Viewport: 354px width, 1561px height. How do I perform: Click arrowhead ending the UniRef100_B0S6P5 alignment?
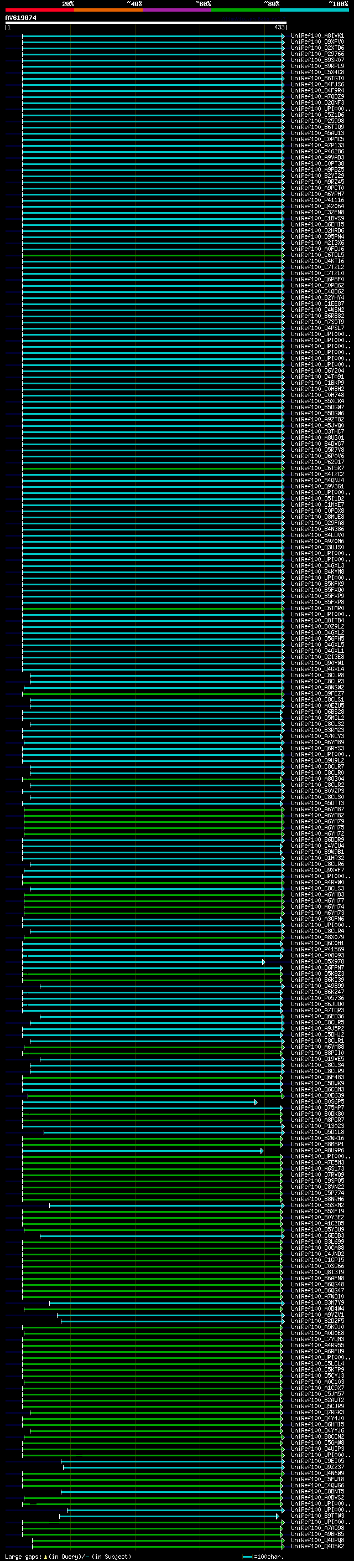[256, 1101]
